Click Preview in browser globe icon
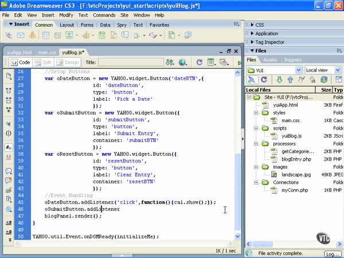The image size is (344, 258). point(183,62)
